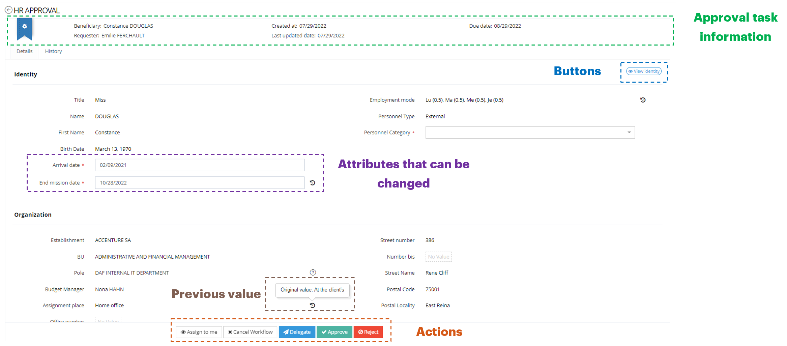Revert the Assignment place value
Image resolution: width=787 pixels, height=346 pixels.
pyautogui.click(x=313, y=306)
